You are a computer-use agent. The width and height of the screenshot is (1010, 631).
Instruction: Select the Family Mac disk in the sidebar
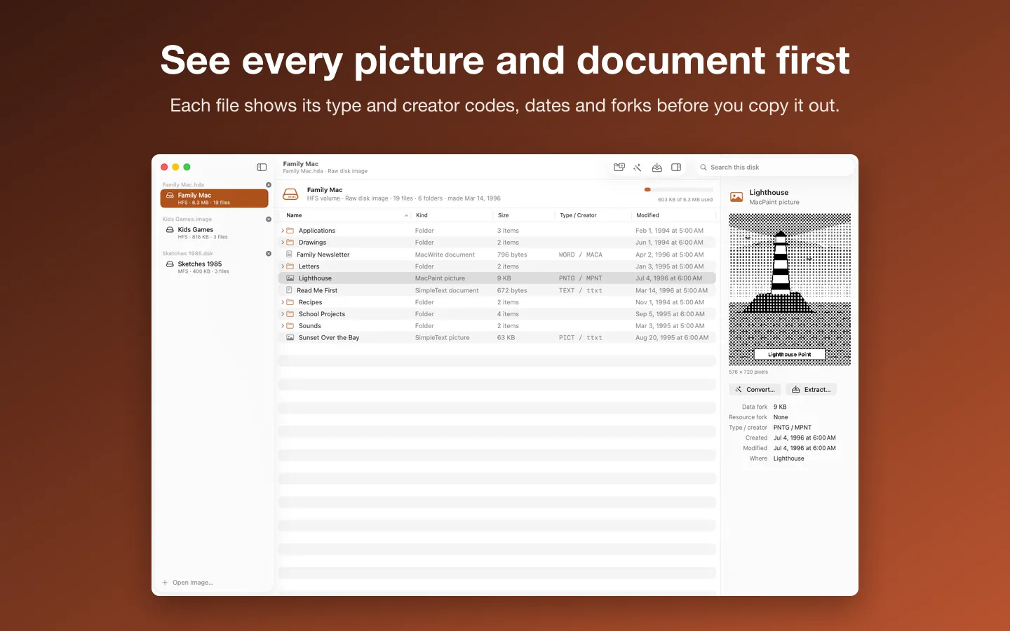coord(214,198)
